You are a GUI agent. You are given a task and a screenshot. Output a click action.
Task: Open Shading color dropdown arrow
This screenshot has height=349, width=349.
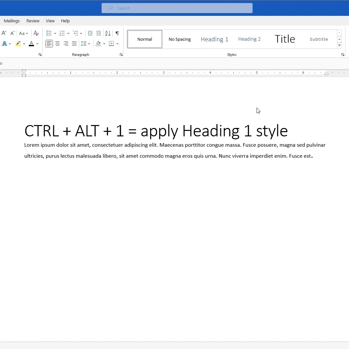(104, 44)
